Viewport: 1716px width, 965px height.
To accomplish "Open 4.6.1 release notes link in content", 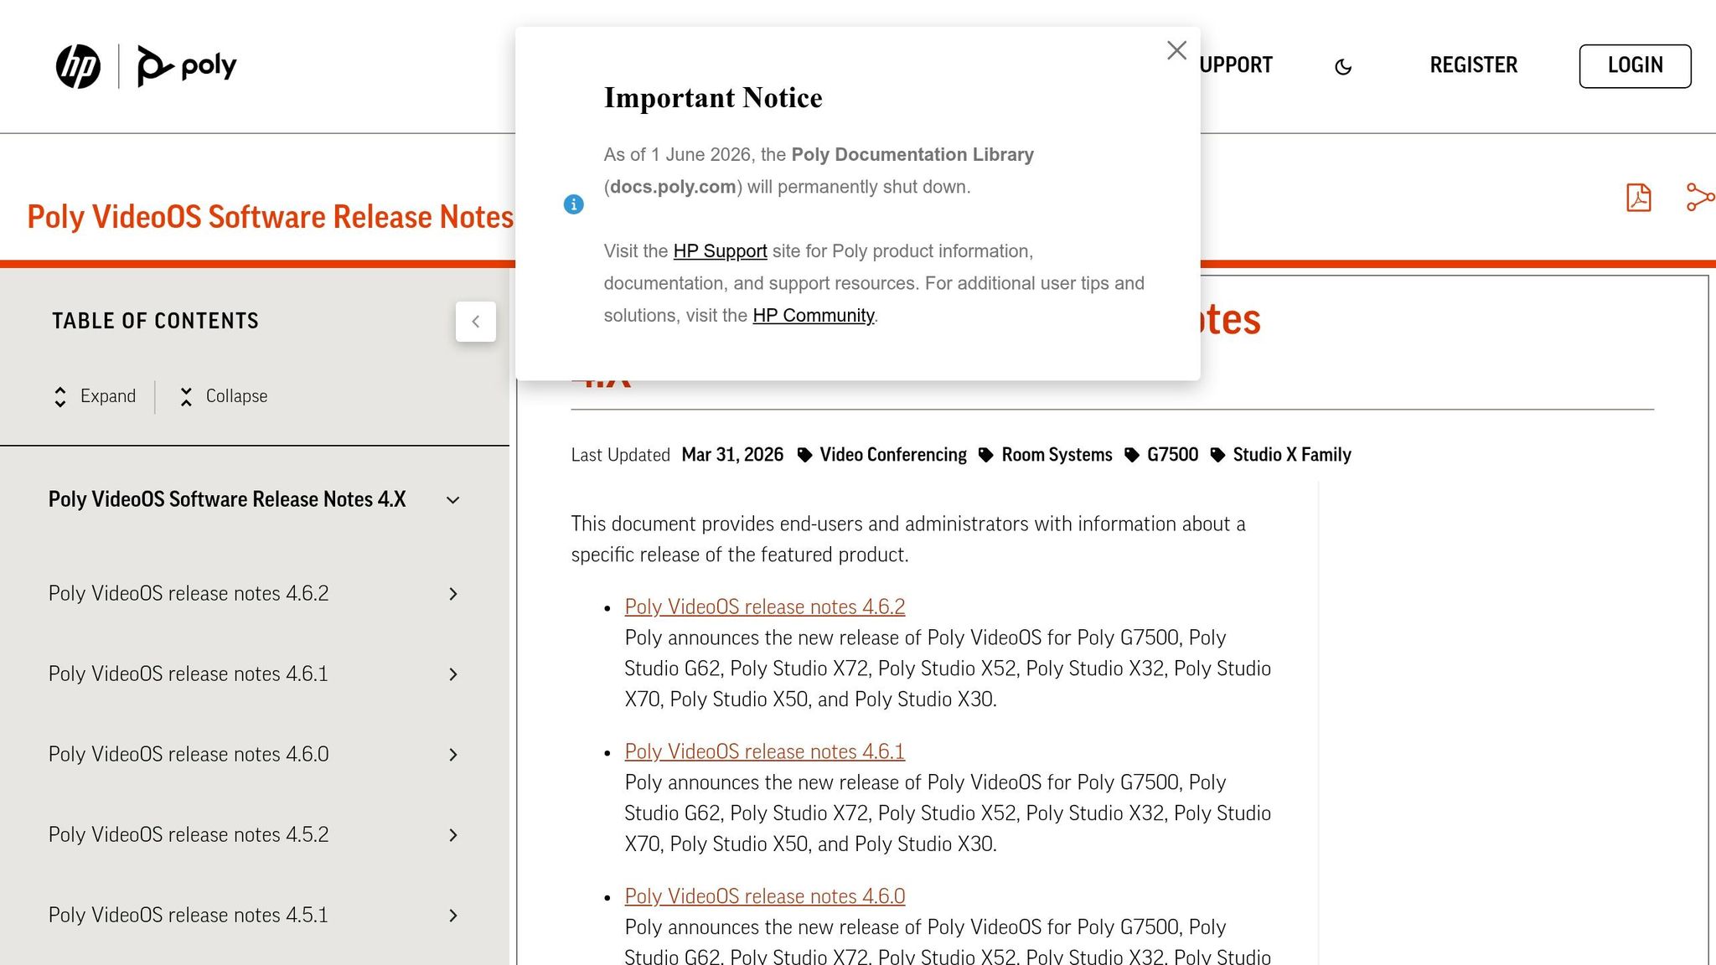I will tap(765, 751).
